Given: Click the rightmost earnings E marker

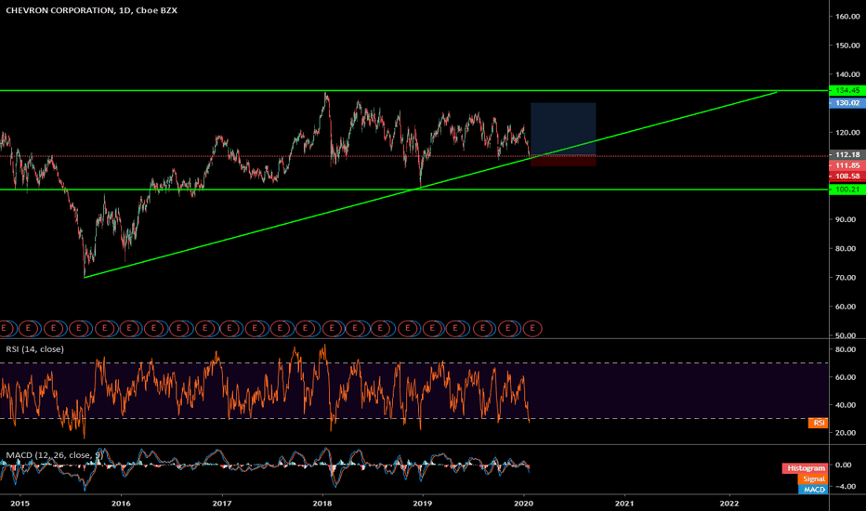Looking at the screenshot, I should [532, 329].
